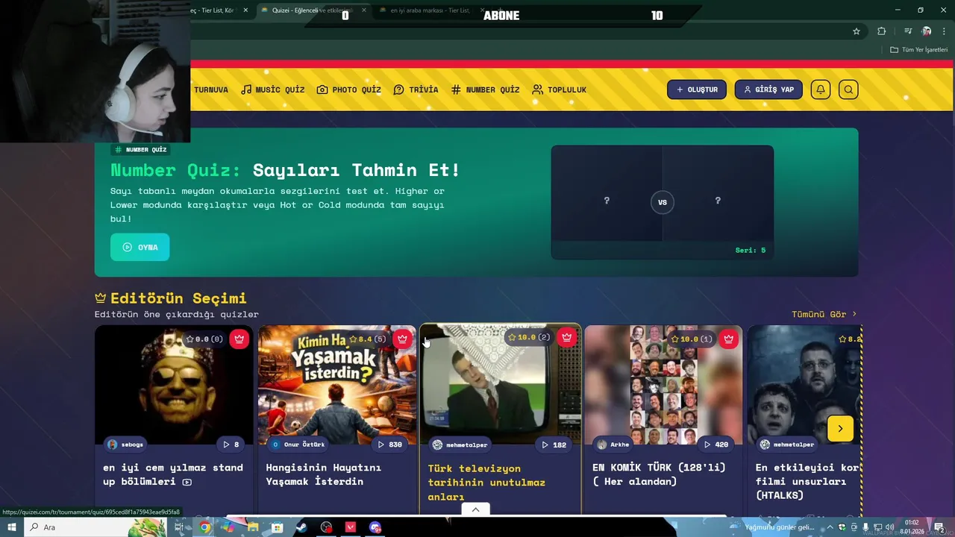Click play count 420 on EN KOMİK TÜRK card

(x=716, y=445)
